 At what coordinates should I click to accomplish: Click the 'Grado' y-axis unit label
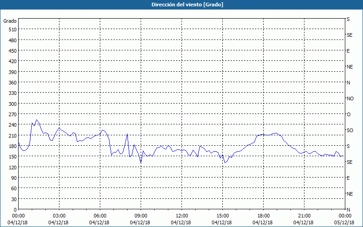pos(10,21)
